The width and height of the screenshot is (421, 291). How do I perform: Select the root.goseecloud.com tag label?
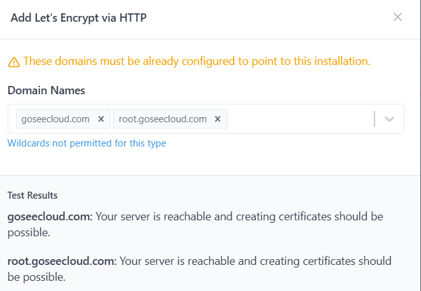(x=163, y=119)
